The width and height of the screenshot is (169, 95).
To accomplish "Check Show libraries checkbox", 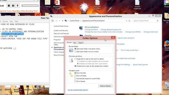I will [x=75, y=81].
